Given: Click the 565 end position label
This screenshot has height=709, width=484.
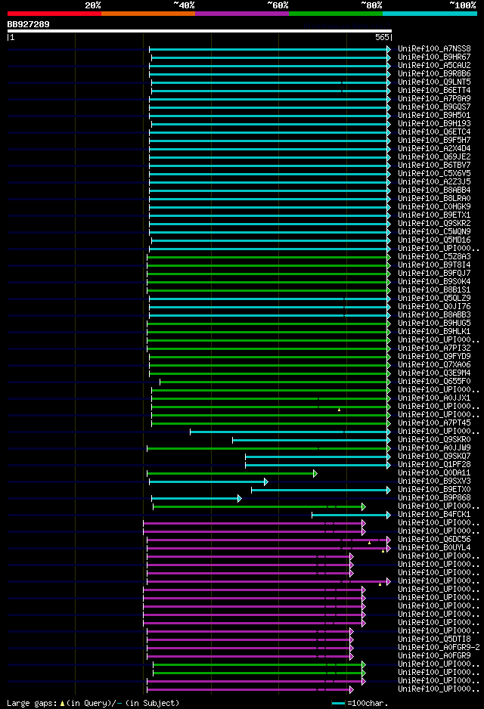Looking at the screenshot, I should coord(382,38).
